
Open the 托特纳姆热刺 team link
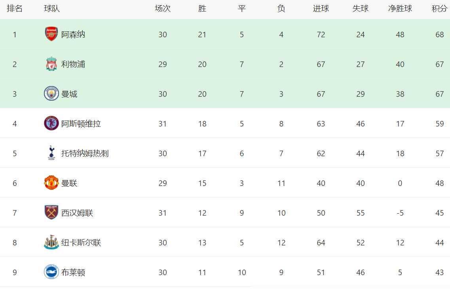pos(85,153)
